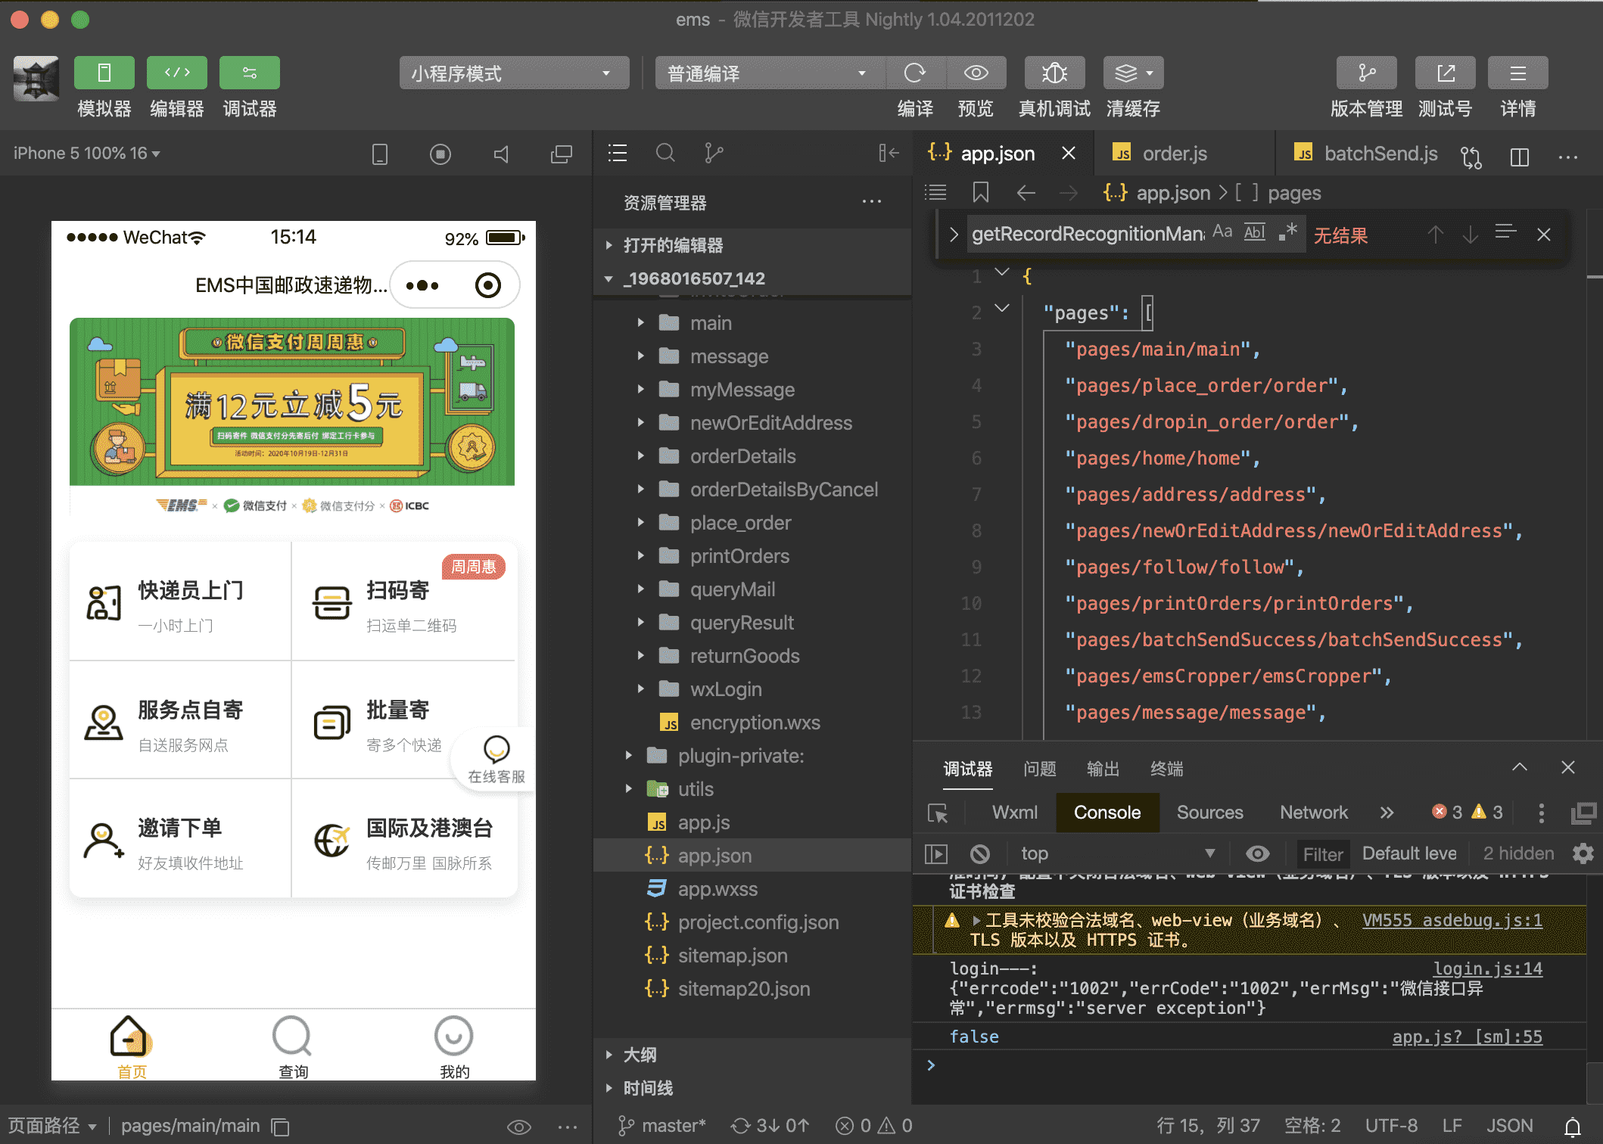Expand the 大纲 outline section
The width and height of the screenshot is (1603, 1144).
752,1055
